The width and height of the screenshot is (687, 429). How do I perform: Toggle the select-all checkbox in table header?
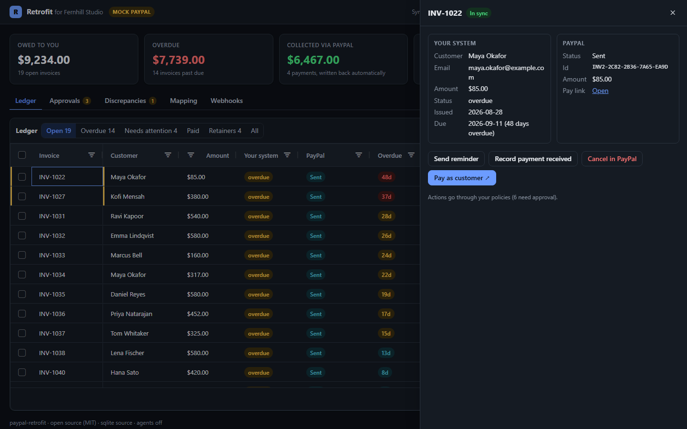(x=22, y=155)
